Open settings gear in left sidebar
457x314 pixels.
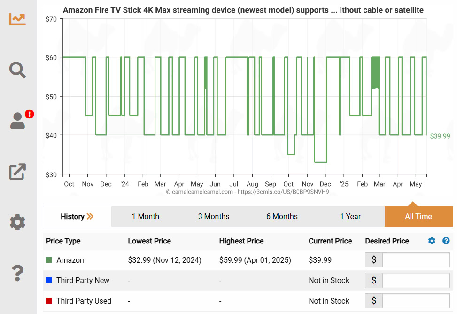(x=17, y=222)
